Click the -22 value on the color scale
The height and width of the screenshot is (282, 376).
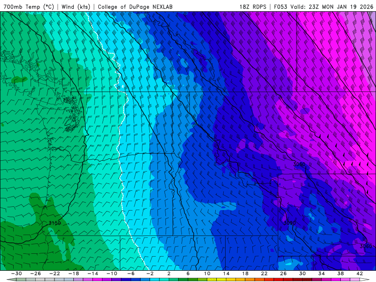tap(55, 274)
